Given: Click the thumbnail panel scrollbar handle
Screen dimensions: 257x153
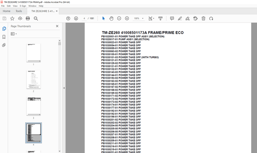Looking at the screenshot, I should (60, 44).
